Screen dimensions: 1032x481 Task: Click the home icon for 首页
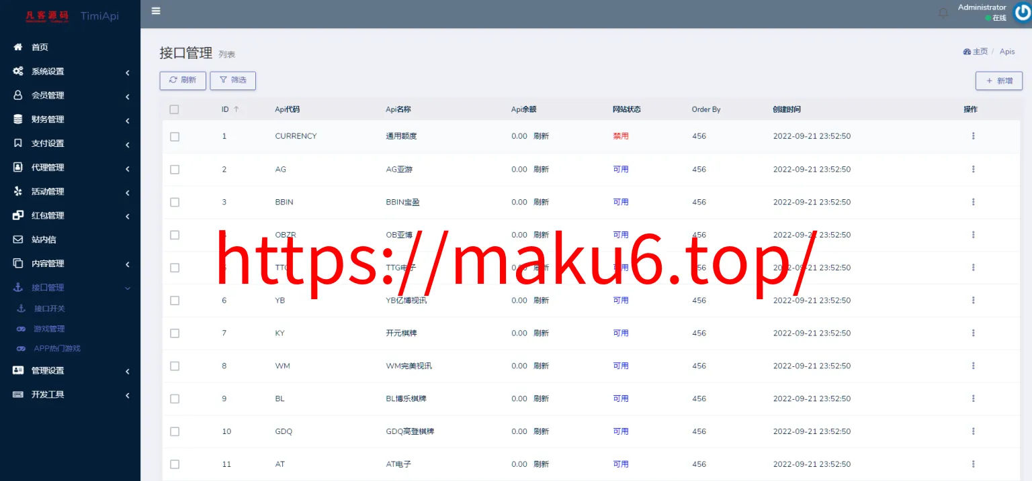point(18,47)
